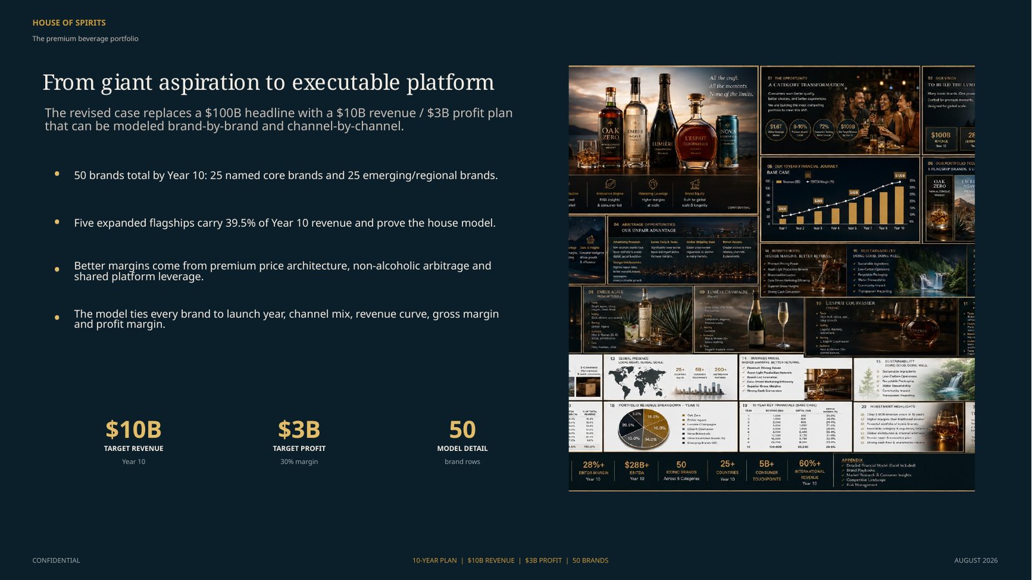The image size is (1032, 580).
Task: Click the 'AUGUST 2026' date in the footer
Action: (976, 561)
